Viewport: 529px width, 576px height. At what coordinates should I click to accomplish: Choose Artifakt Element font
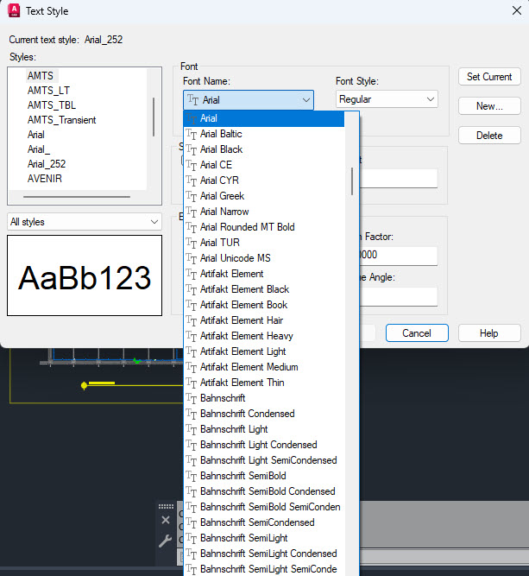click(x=264, y=274)
